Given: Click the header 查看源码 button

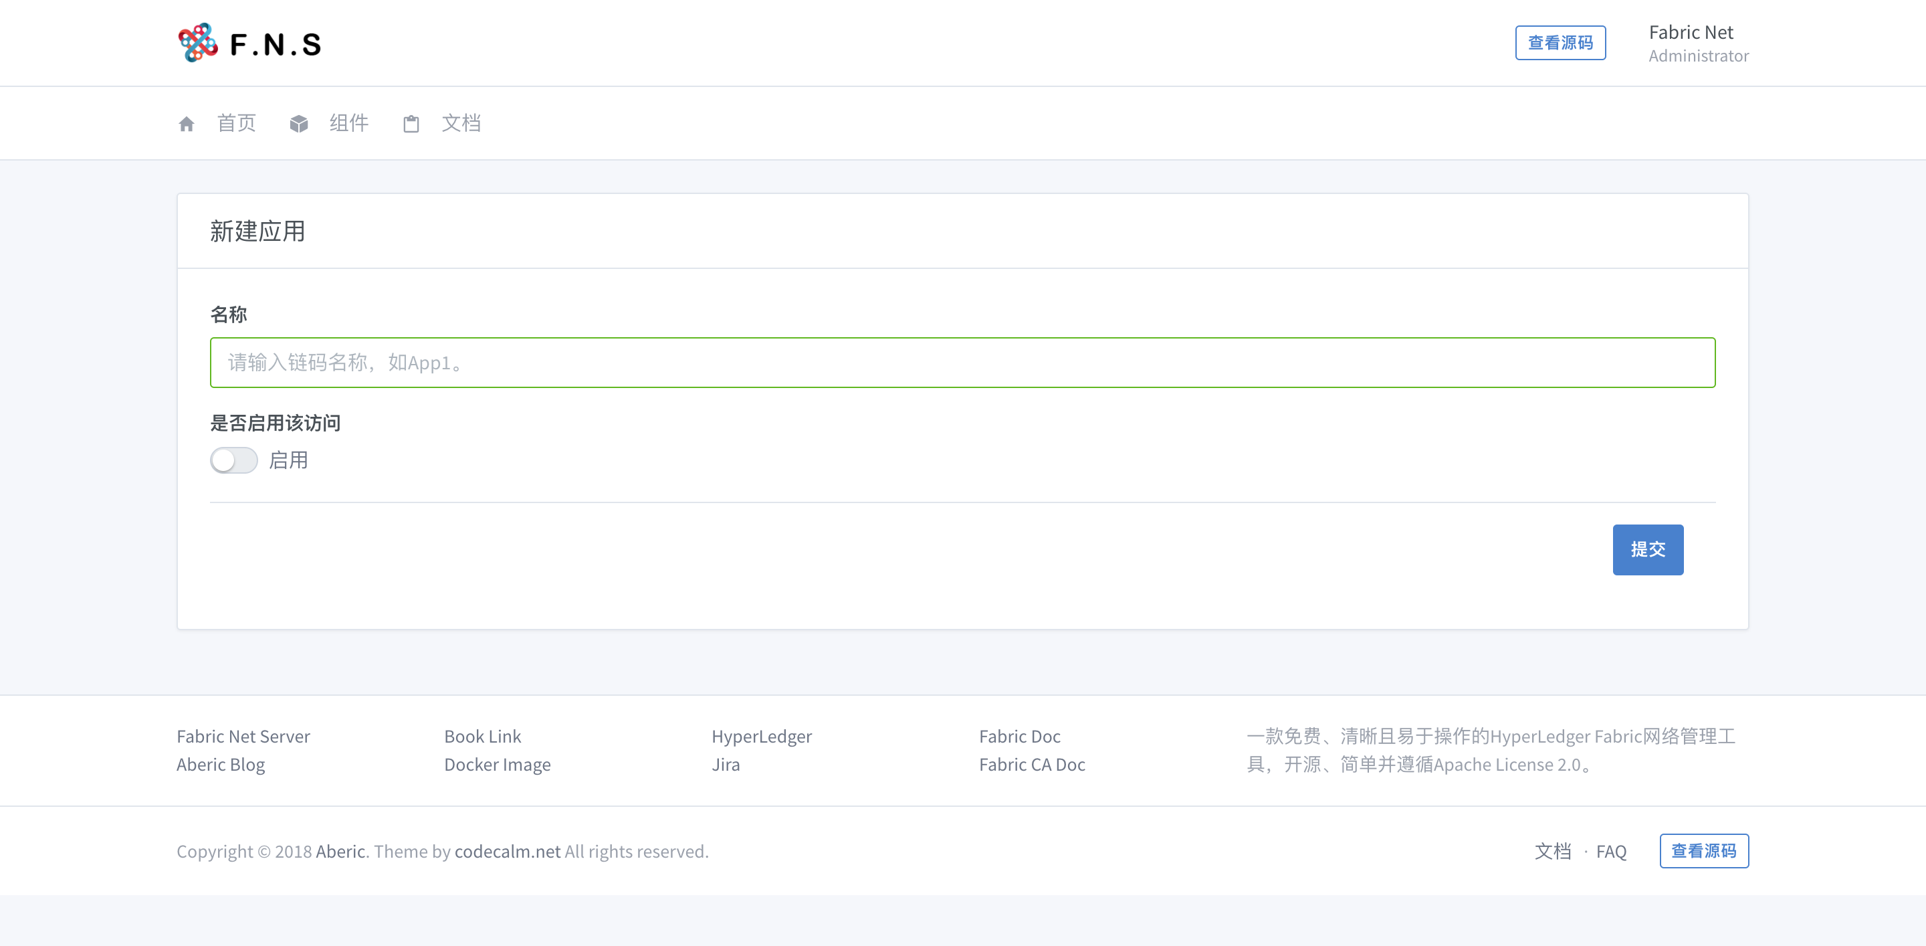Looking at the screenshot, I should pos(1560,43).
